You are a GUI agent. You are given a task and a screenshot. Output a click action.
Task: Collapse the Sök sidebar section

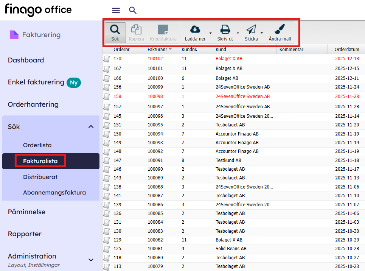(91, 127)
